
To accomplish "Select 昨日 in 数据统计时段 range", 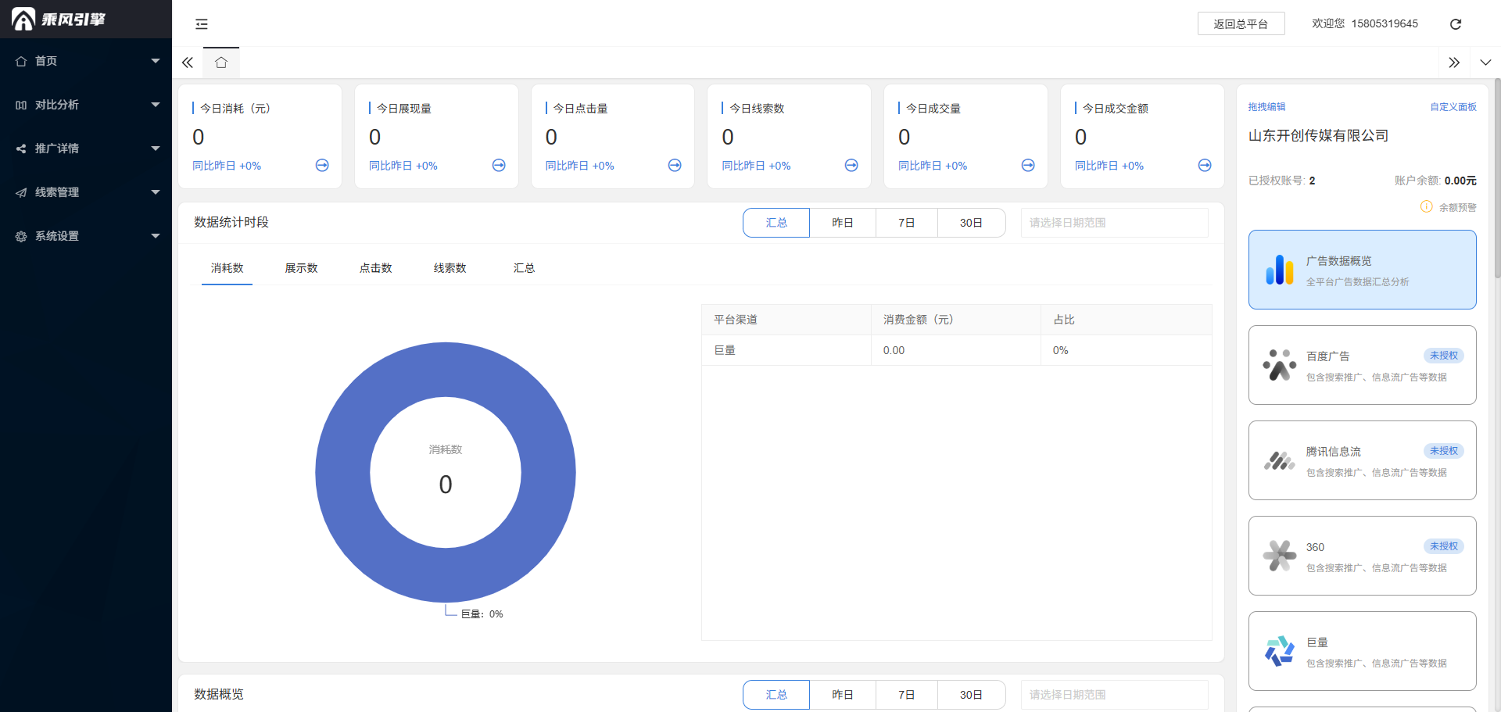I will [x=842, y=223].
